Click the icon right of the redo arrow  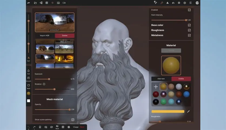tap(40, 127)
